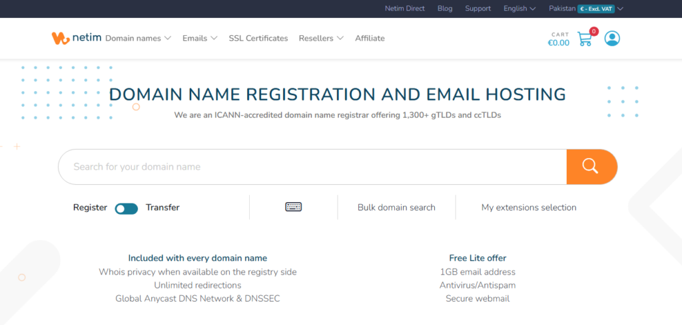This screenshot has width=682, height=325.
Task: Click the 'Free Lite offer' heading
Action: [x=478, y=258]
